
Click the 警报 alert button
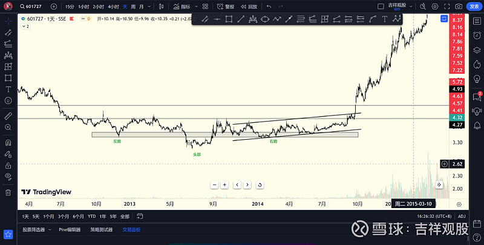coord(226,7)
